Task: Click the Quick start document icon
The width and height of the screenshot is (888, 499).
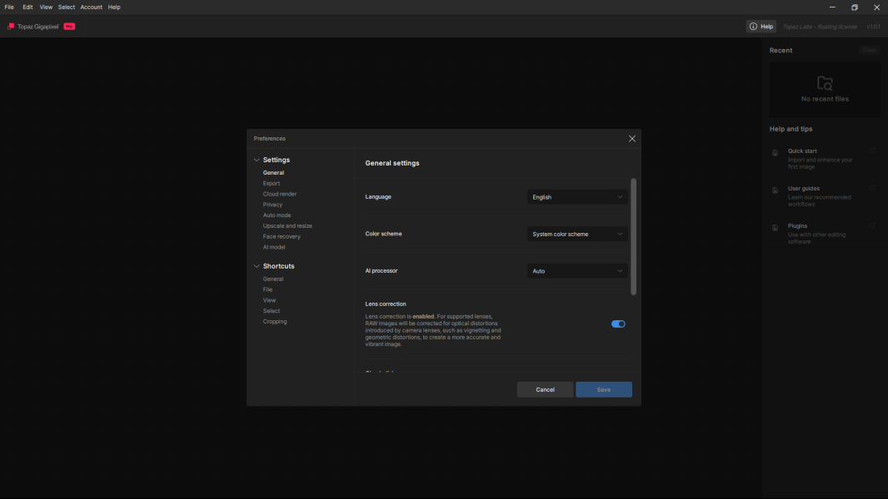Action: [x=775, y=153]
